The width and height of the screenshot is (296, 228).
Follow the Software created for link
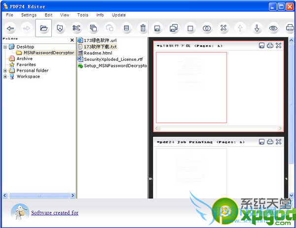point(55,213)
